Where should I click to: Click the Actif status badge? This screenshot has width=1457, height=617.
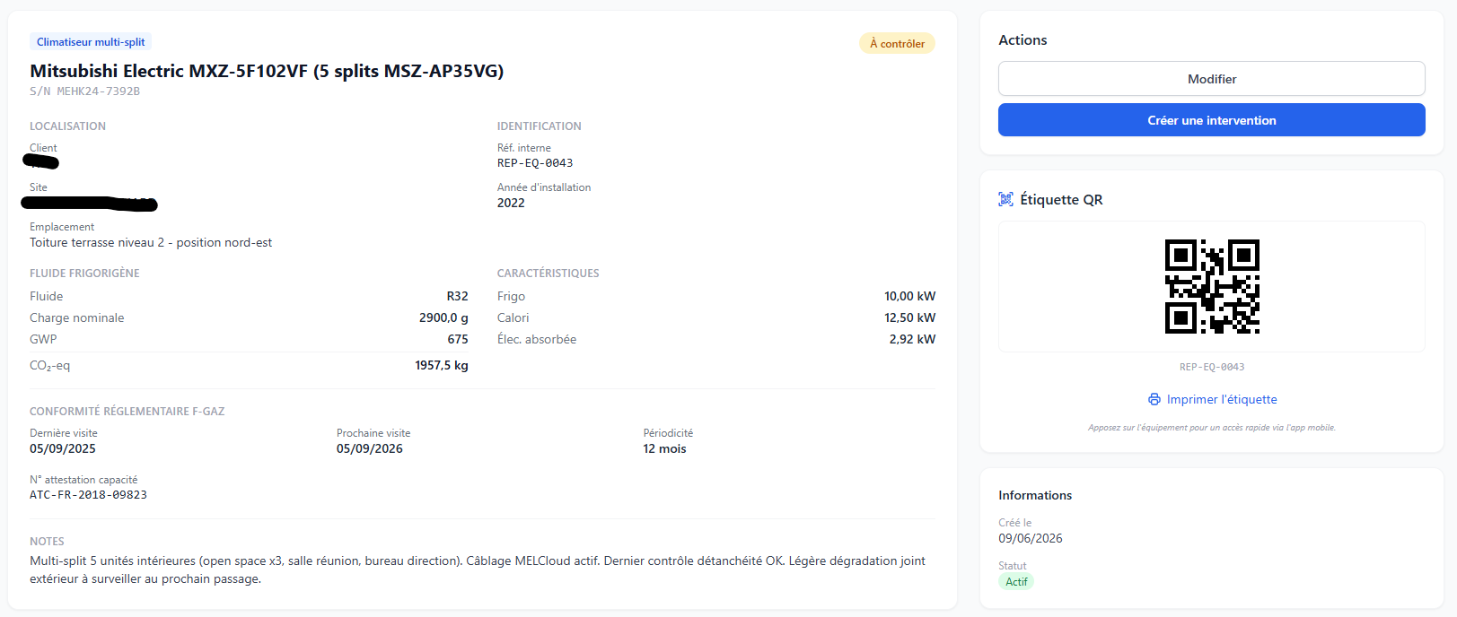[x=1016, y=582]
